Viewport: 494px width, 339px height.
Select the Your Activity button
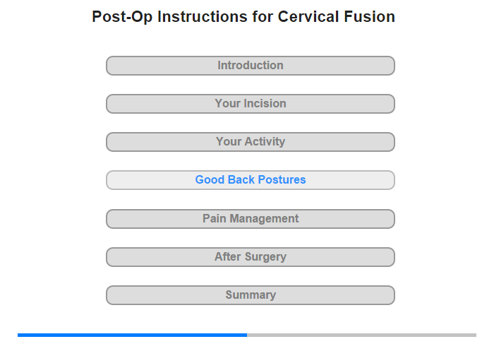(251, 142)
